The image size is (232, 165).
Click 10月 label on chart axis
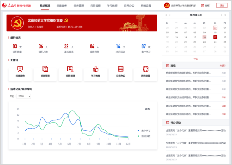tap(109, 144)
